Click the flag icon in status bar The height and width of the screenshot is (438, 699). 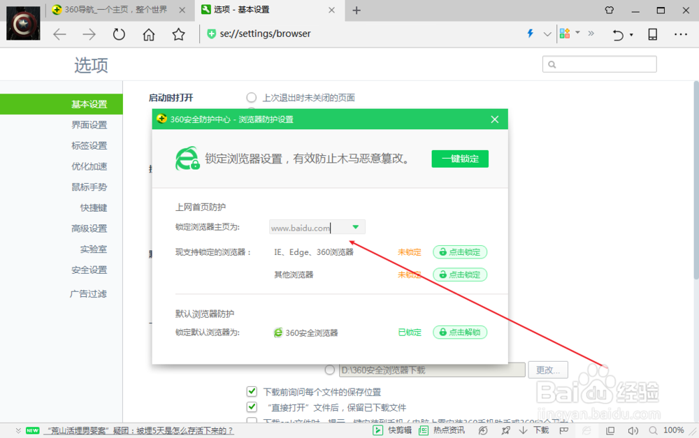pyautogui.click(x=564, y=430)
